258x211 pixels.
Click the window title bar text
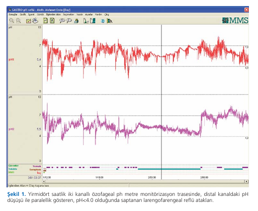pos(41,10)
